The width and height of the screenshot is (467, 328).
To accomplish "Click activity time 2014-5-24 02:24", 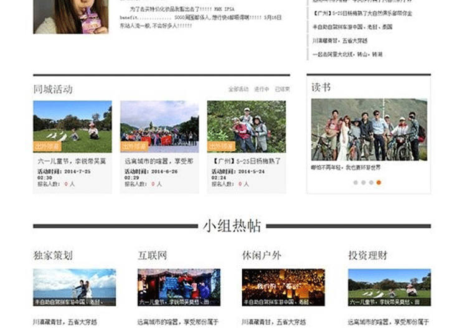I will pyautogui.click(x=238, y=175).
